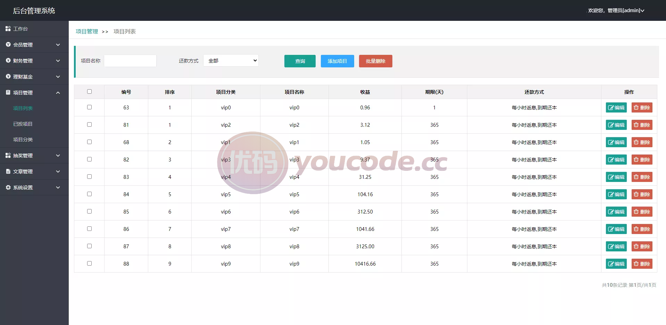This screenshot has height=325, width=666.
Task: Click the 理财基金 fund icon
Action: [8, 76]
